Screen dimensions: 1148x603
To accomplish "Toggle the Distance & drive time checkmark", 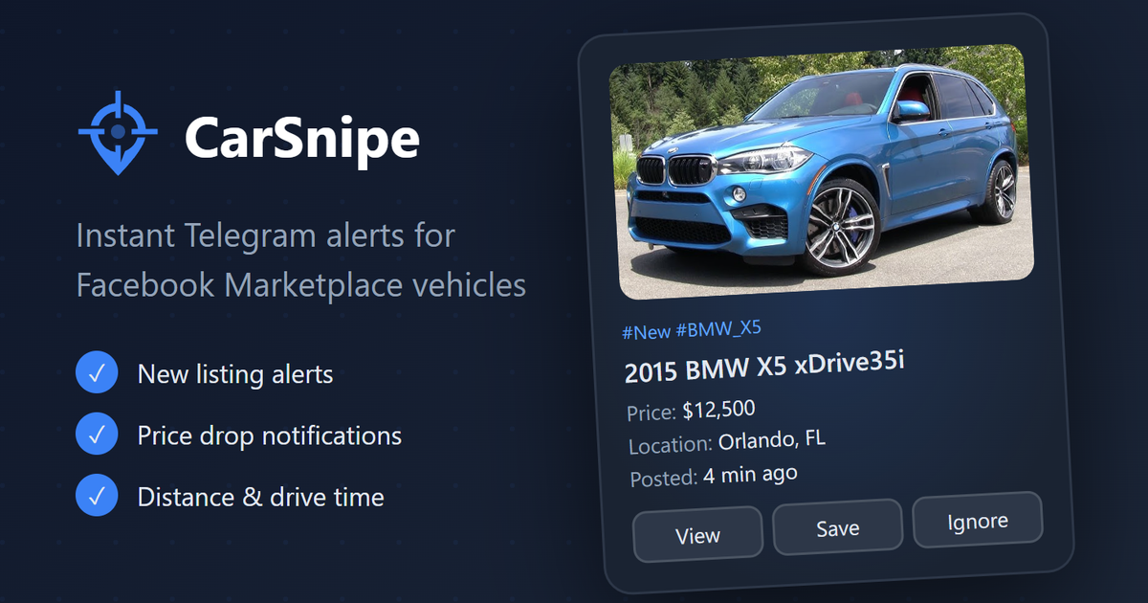I will (x=97, y=497).
